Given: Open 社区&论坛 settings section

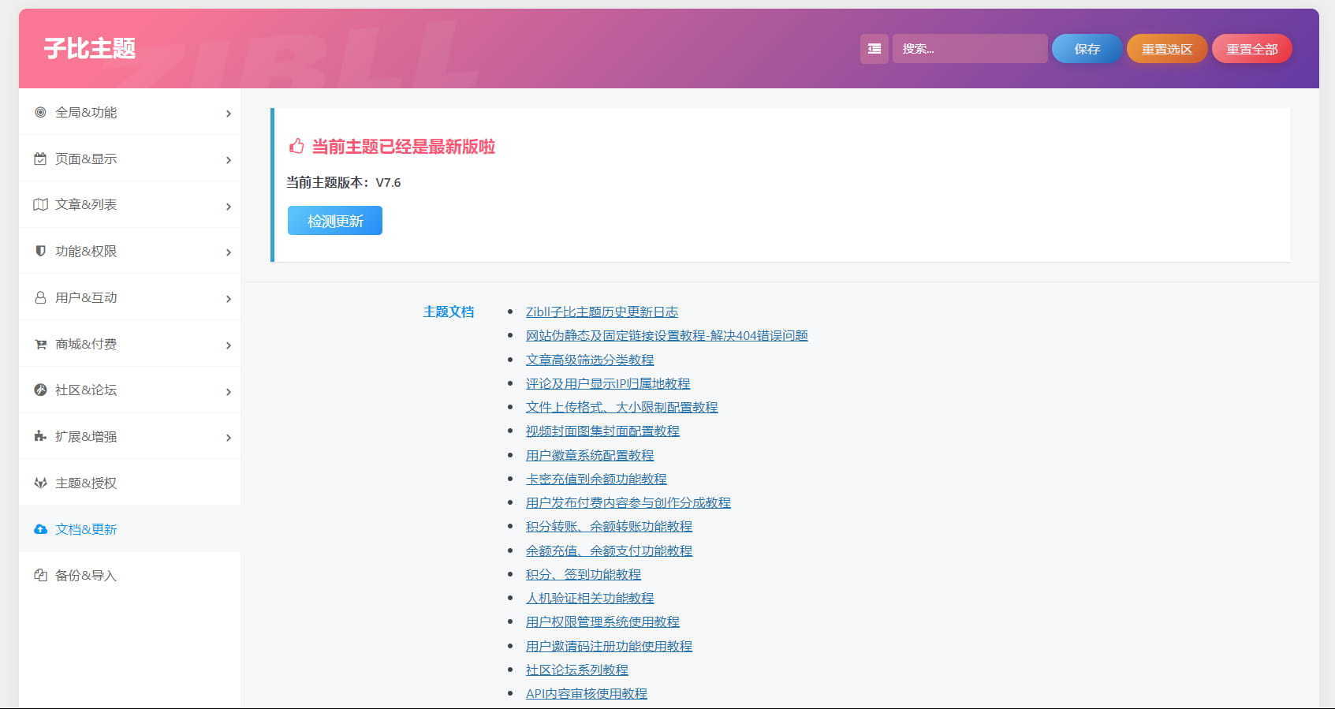Looking at the screenshot, I should tap(130, 390).
